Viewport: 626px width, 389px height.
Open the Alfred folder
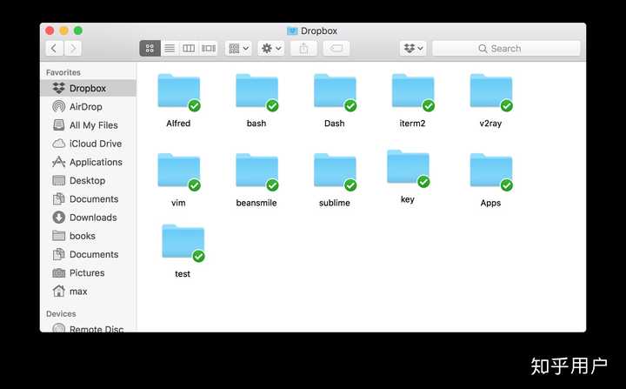tap(178, 92)
